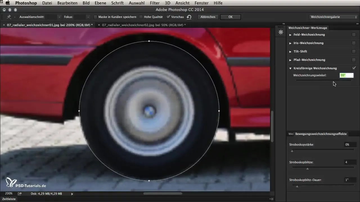Disable the Kreisförmige Weichzeichnung checkbox

354,68
